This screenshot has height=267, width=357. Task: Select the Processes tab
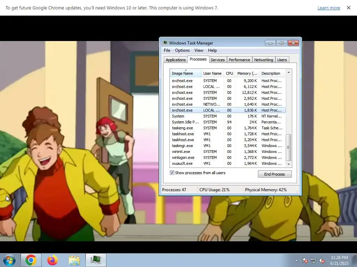pos(198,59)
